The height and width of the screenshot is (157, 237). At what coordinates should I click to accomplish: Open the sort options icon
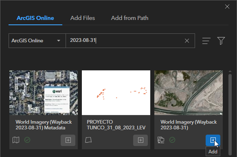[206, 41]
